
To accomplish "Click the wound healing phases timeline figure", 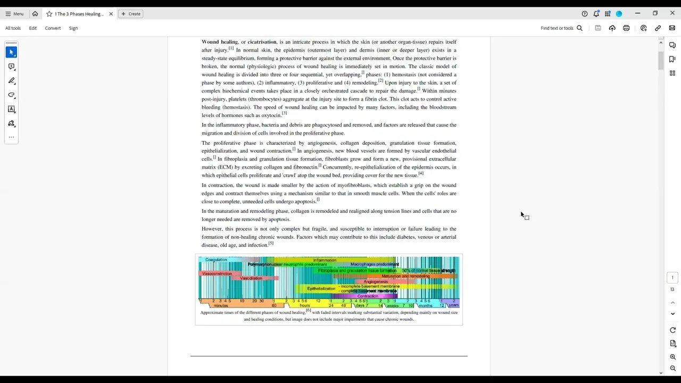I will (329, 282).
